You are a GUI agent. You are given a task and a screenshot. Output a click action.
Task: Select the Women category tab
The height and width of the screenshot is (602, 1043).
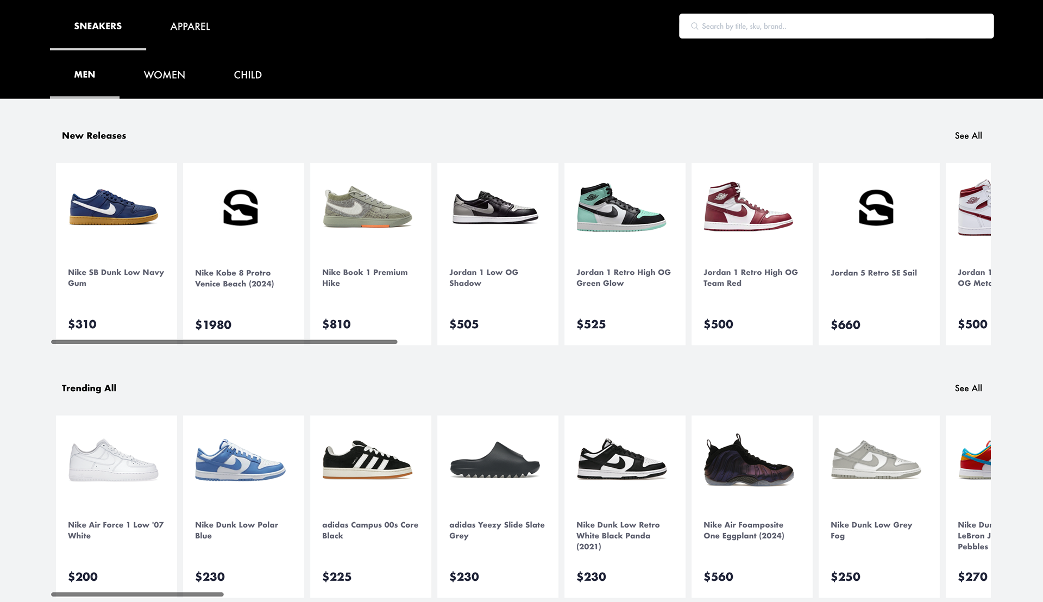tap(165, 75)
